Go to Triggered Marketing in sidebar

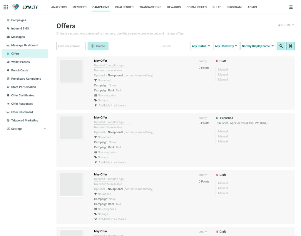coord(25,120)
